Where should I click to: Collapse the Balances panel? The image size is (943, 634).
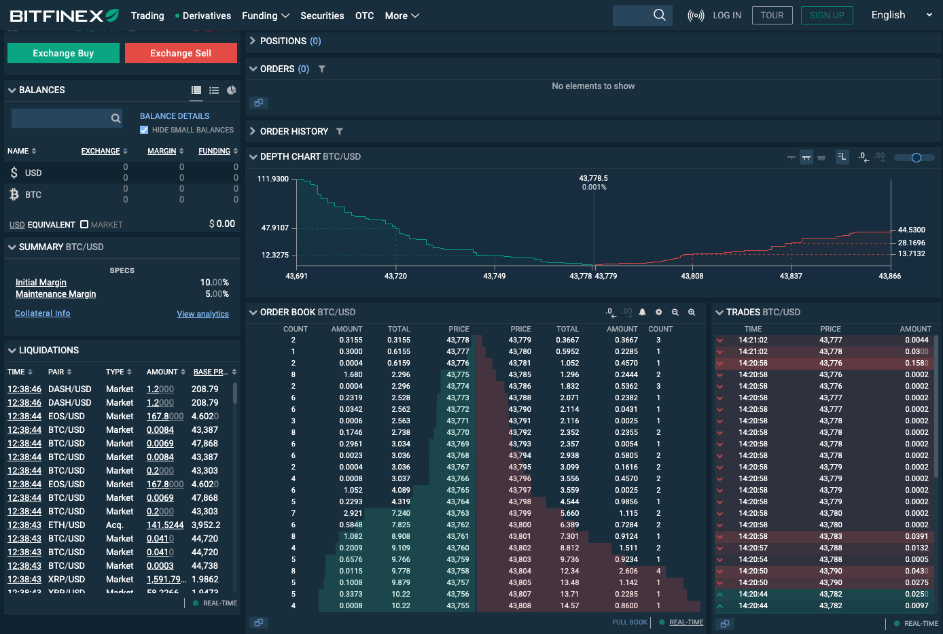pos(12,90)
